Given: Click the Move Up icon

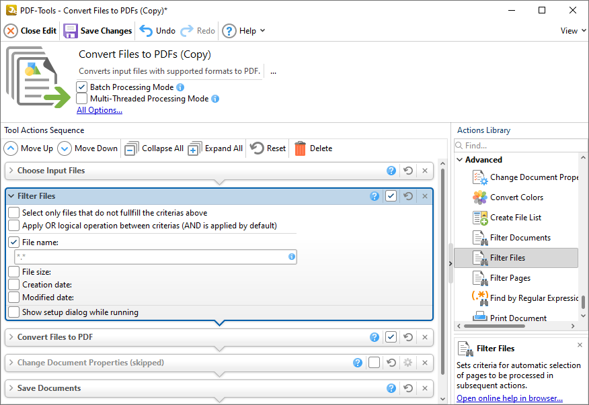Looking at the screenshot, I should click(x=11, y=148).
